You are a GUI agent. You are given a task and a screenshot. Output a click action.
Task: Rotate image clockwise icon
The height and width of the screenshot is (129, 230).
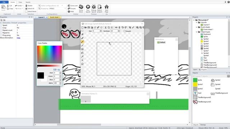click(x=126, y=27)
